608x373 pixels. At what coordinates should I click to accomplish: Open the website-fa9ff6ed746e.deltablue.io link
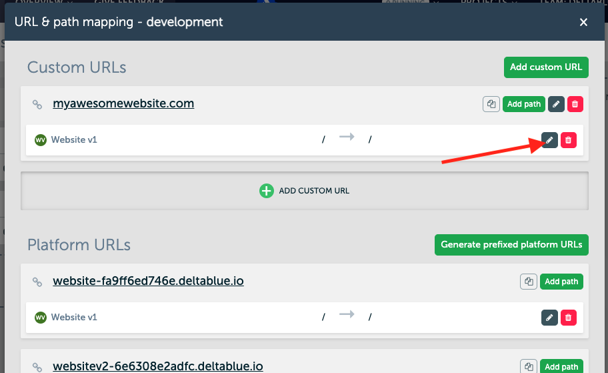point(148,282)
